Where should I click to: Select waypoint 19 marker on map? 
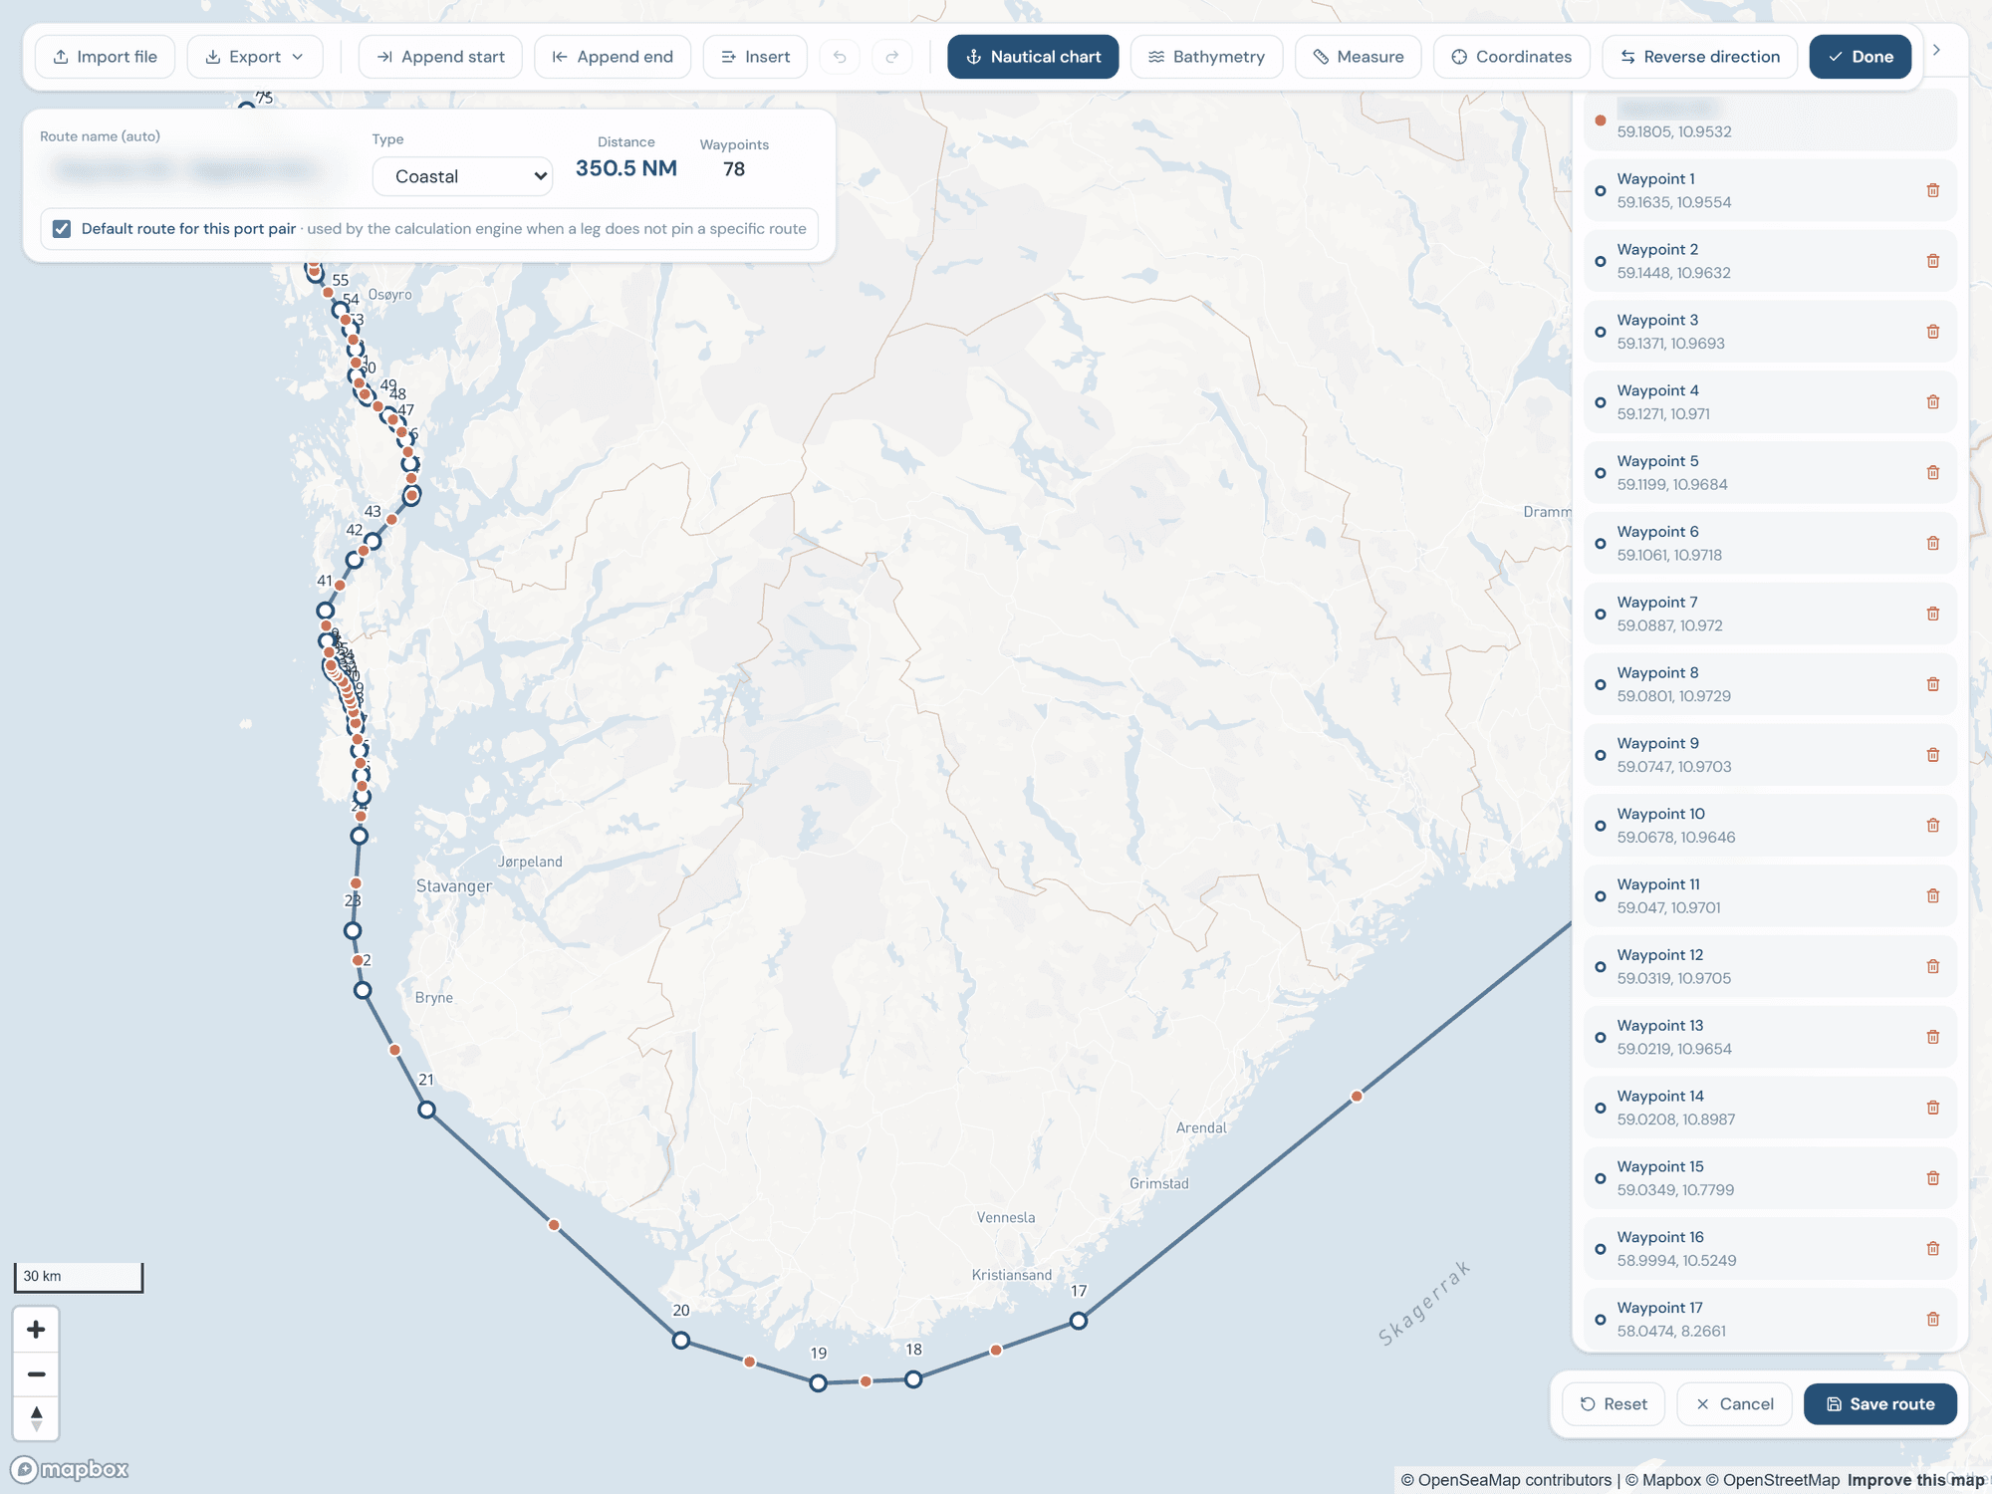click(x=818, y=1383)
